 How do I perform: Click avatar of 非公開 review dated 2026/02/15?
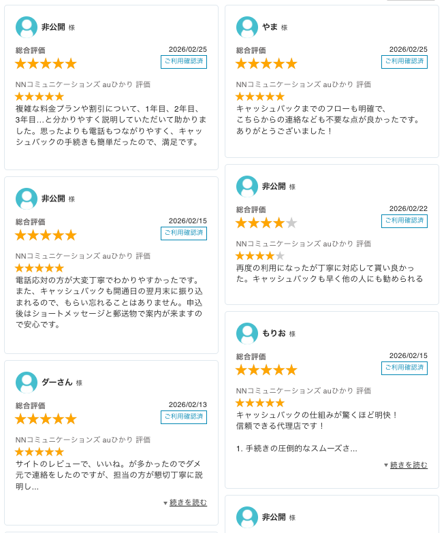pyautogui.click(x=27, y=199)
